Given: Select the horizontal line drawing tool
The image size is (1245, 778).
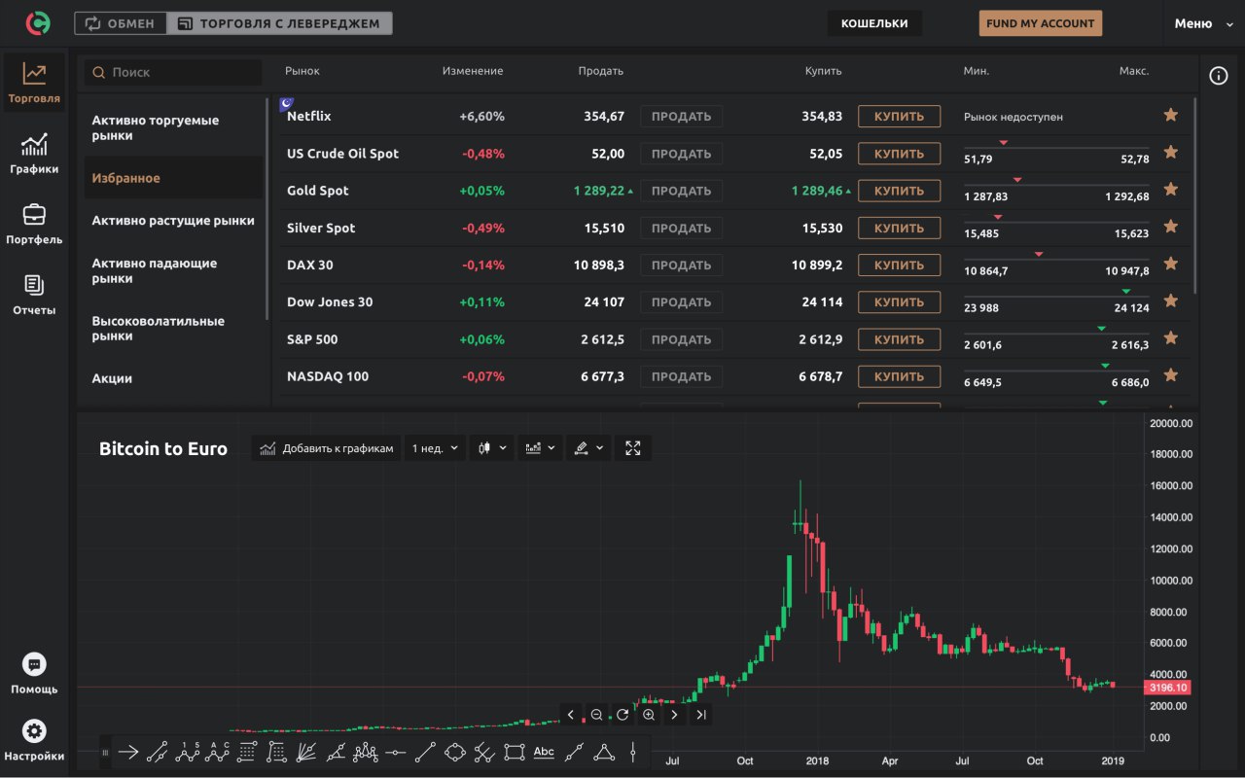Looking at the screenshot, I should [x=395, y=752].
